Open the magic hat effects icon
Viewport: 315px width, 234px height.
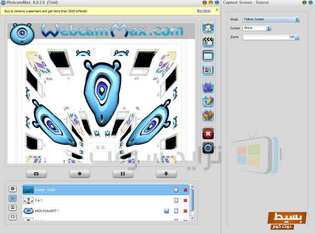pyautogui.click(x=208, y=88)
